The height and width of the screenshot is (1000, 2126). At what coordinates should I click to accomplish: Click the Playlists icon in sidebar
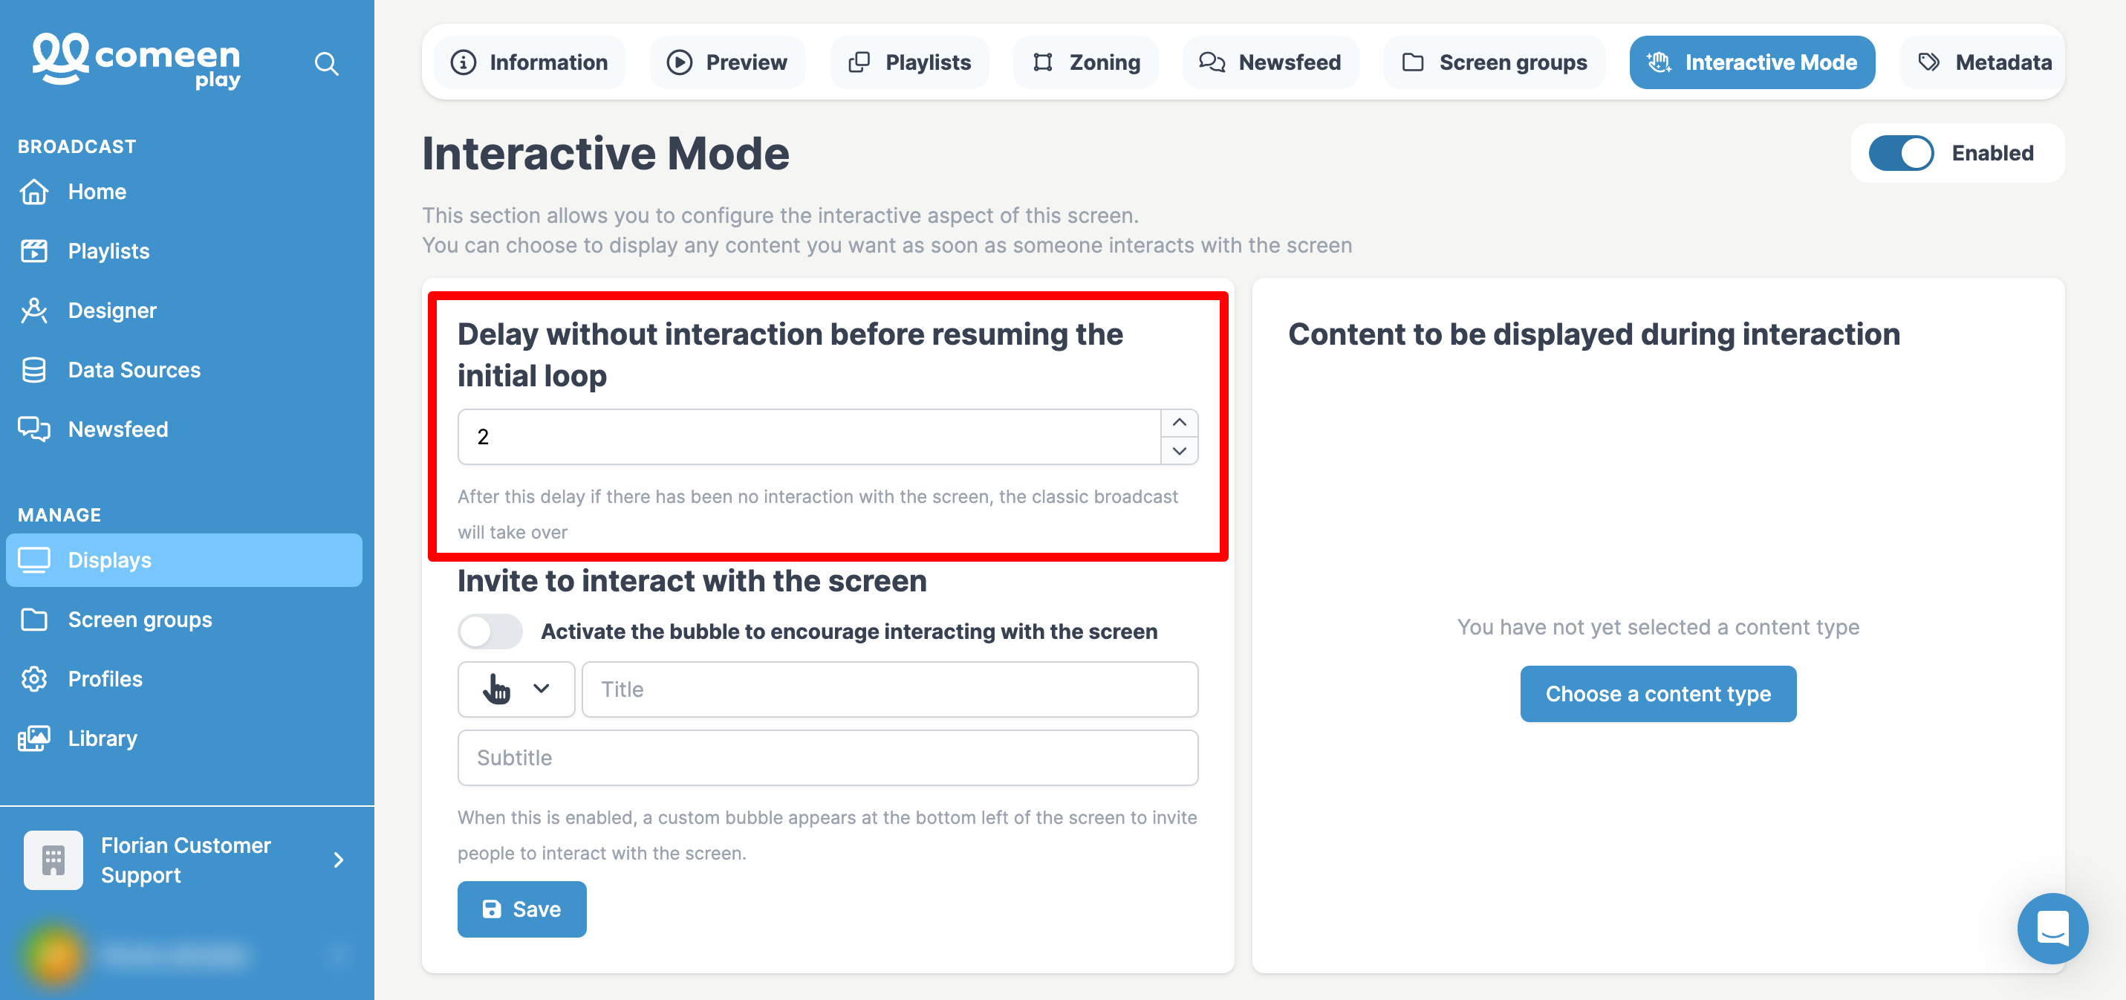[34, 251]
